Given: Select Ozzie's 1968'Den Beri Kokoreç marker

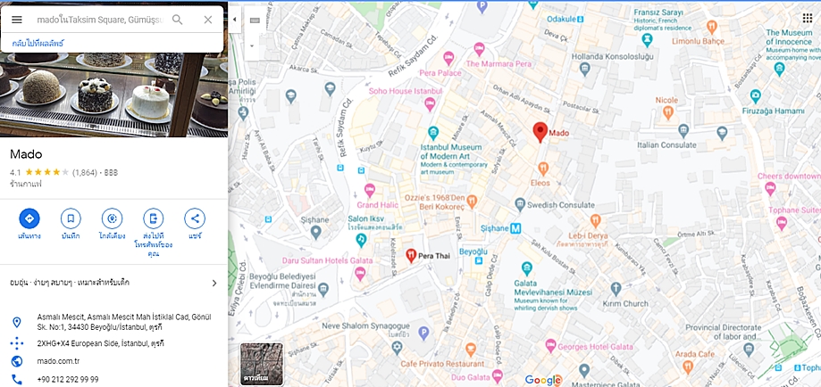Looking at the screenshot, I should pos(473,201).
